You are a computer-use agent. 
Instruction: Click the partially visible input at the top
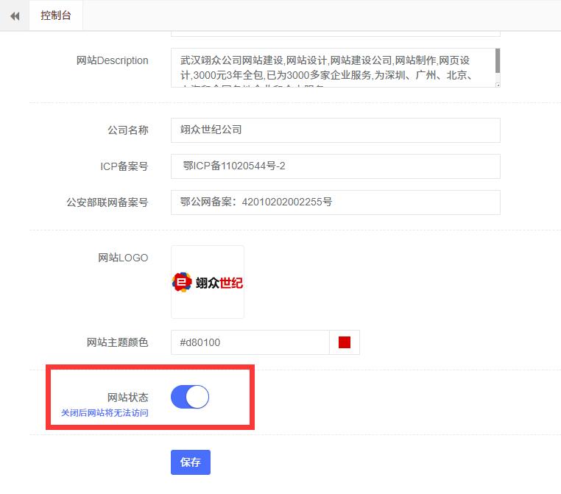(x=335, y=33)
